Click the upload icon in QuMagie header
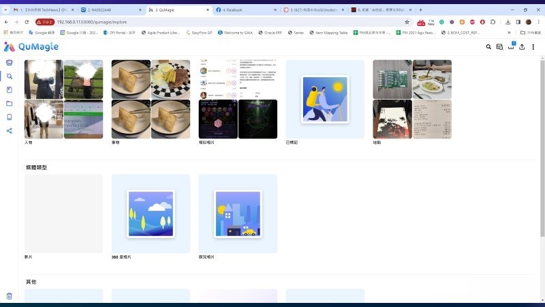 tap(522, 47)
